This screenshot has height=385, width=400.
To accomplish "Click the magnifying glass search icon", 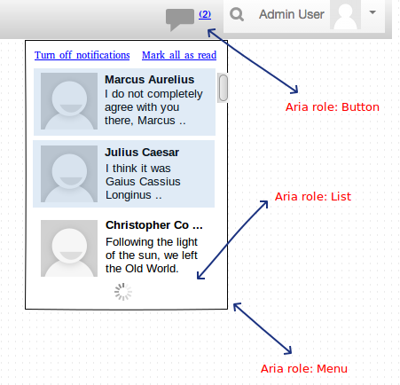I will point(237,14).
